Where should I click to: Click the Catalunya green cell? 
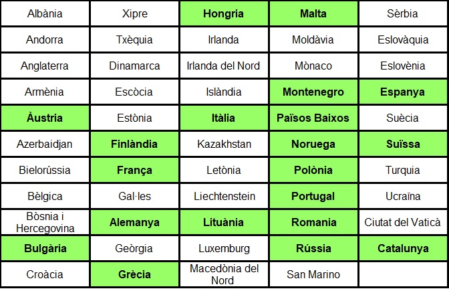403,248
